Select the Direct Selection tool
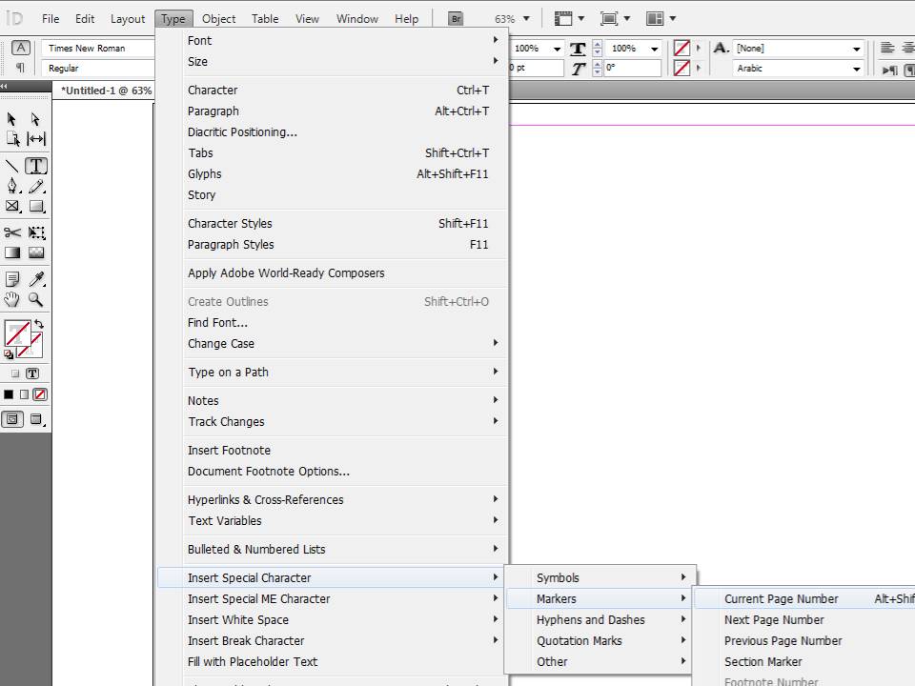 click(35, 119)
